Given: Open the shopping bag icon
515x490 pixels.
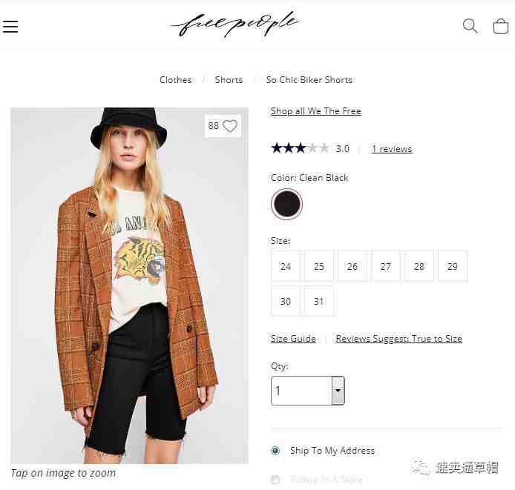Looking at the screenshot, I should point(501,26).
